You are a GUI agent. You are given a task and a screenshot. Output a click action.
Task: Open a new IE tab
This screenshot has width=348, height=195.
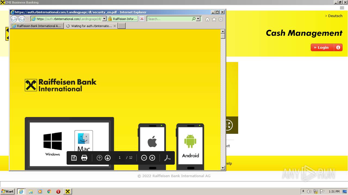(122, 26)
